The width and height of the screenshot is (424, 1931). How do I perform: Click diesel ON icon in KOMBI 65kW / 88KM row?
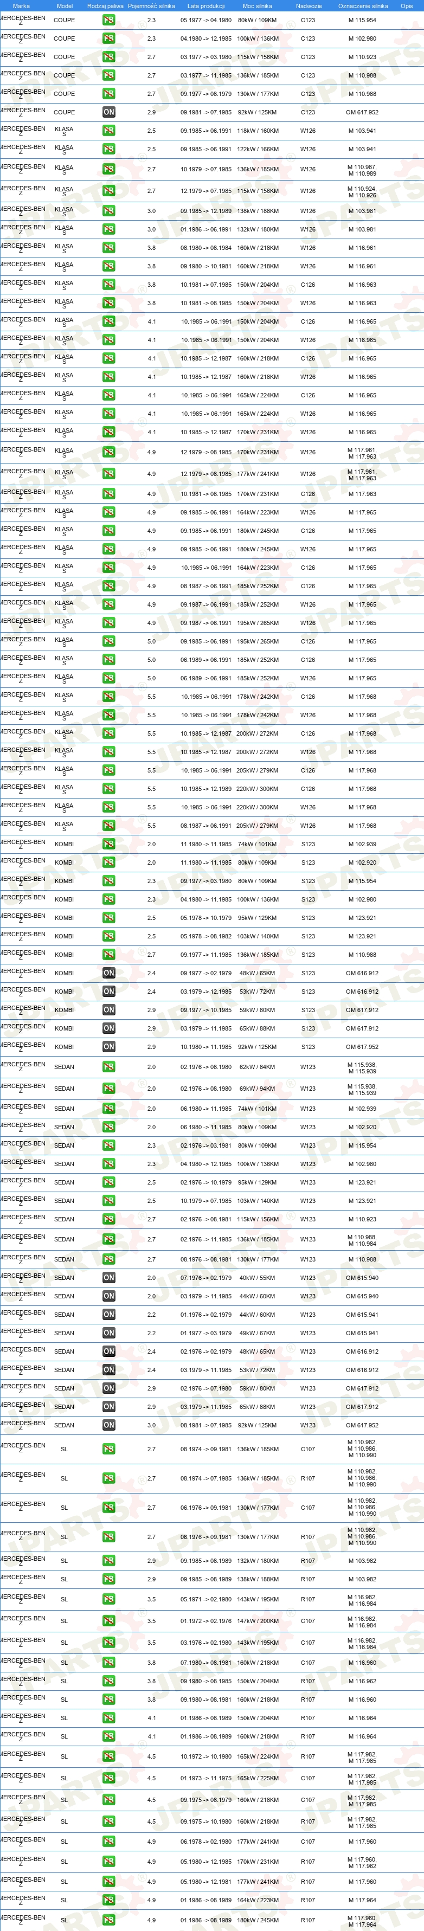click(108, 1028)
